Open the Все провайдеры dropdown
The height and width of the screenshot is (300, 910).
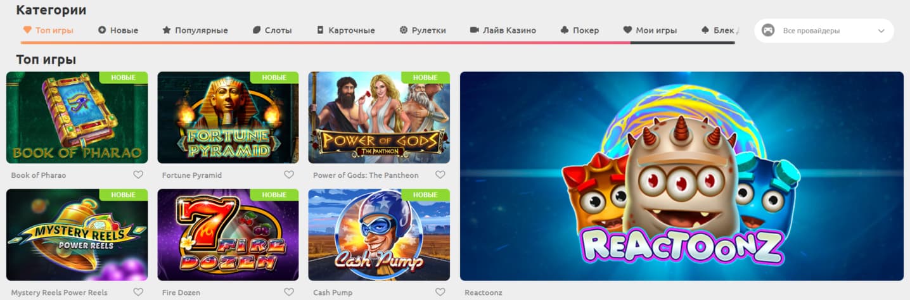pos(824,30)
